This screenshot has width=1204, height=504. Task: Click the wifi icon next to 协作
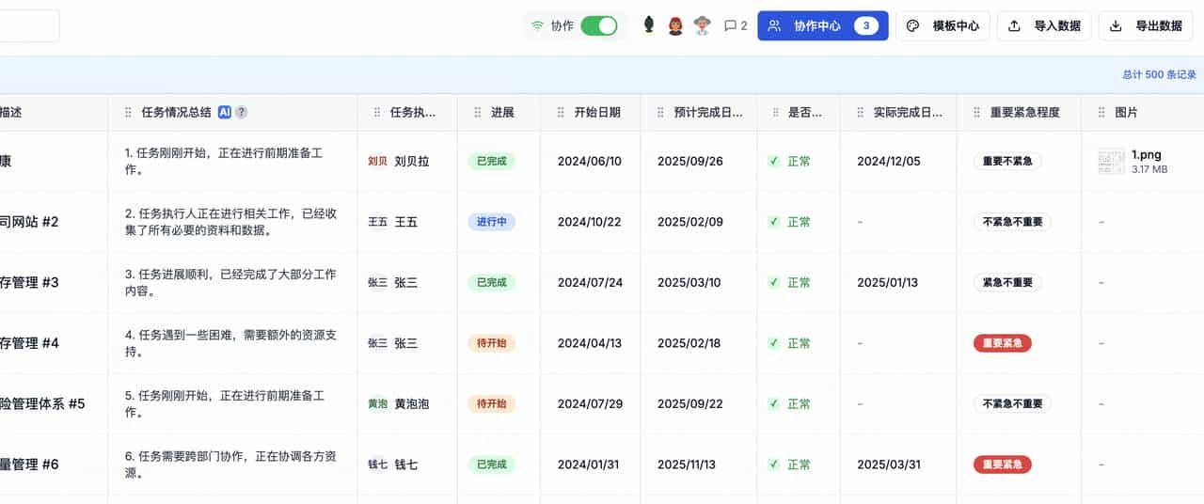click(x=537, y=25)
